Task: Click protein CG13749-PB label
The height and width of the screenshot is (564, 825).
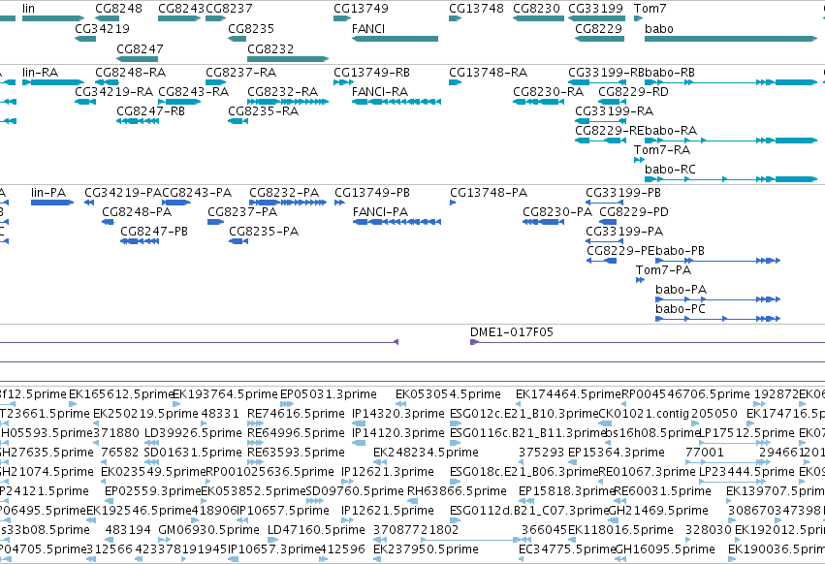Action: pos(372,193)
